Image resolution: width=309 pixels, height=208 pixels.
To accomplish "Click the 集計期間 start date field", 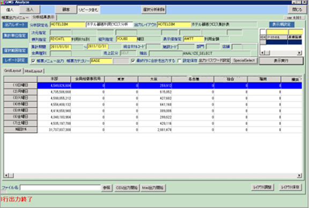I will pos(60,47).
